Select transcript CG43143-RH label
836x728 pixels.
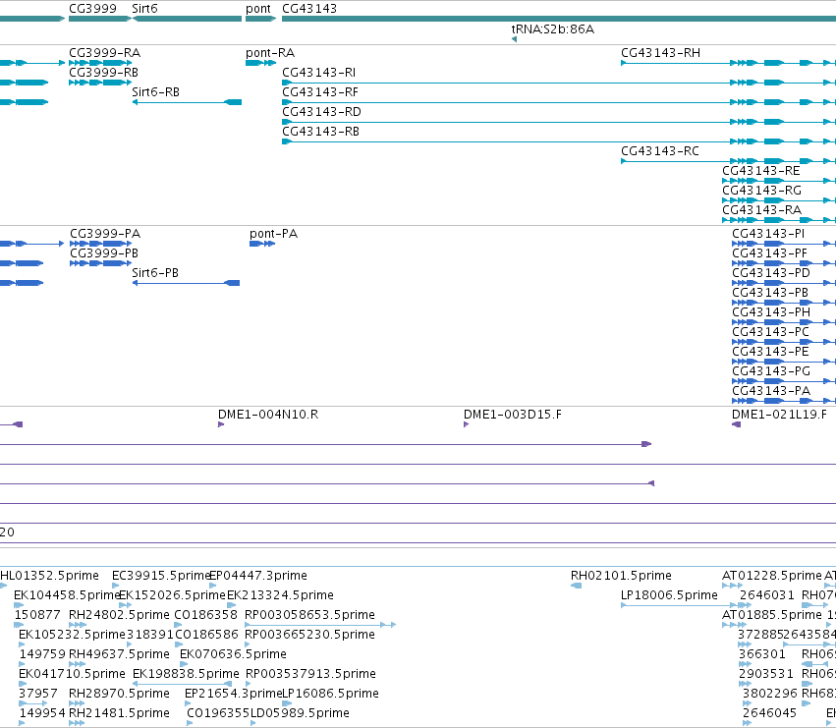660,53
